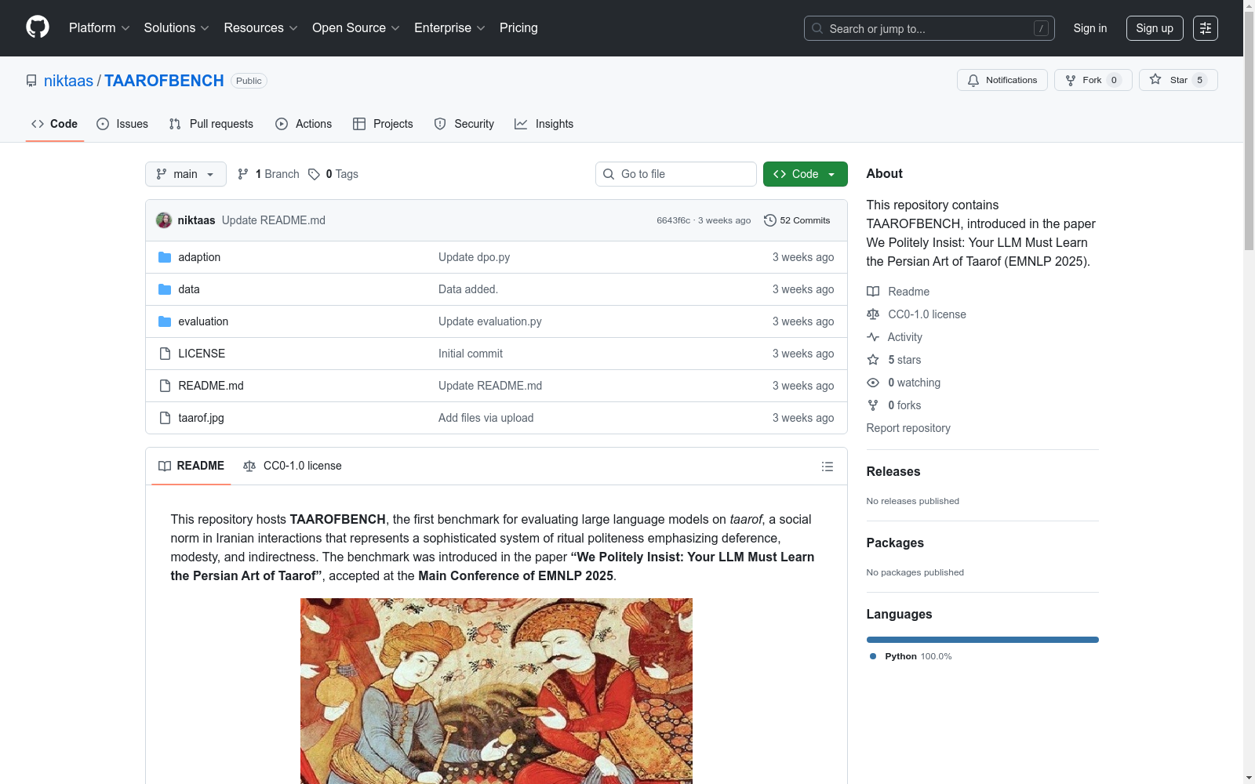
Task: Open the niktaas owner profile link
Action: (68, 81)
